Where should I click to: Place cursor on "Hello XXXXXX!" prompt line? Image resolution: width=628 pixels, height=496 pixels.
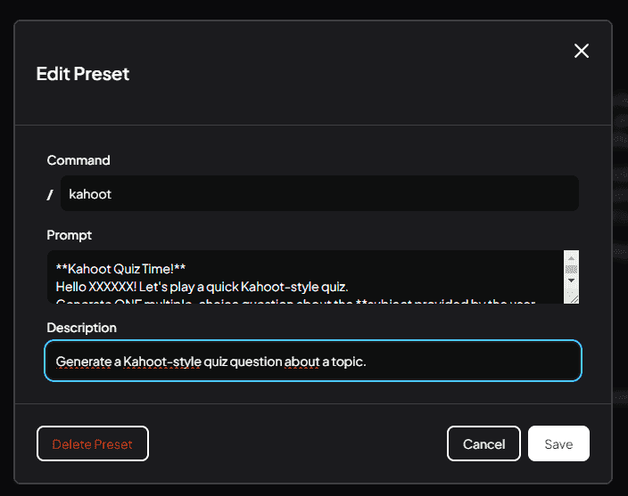click(x=201, y=286)
